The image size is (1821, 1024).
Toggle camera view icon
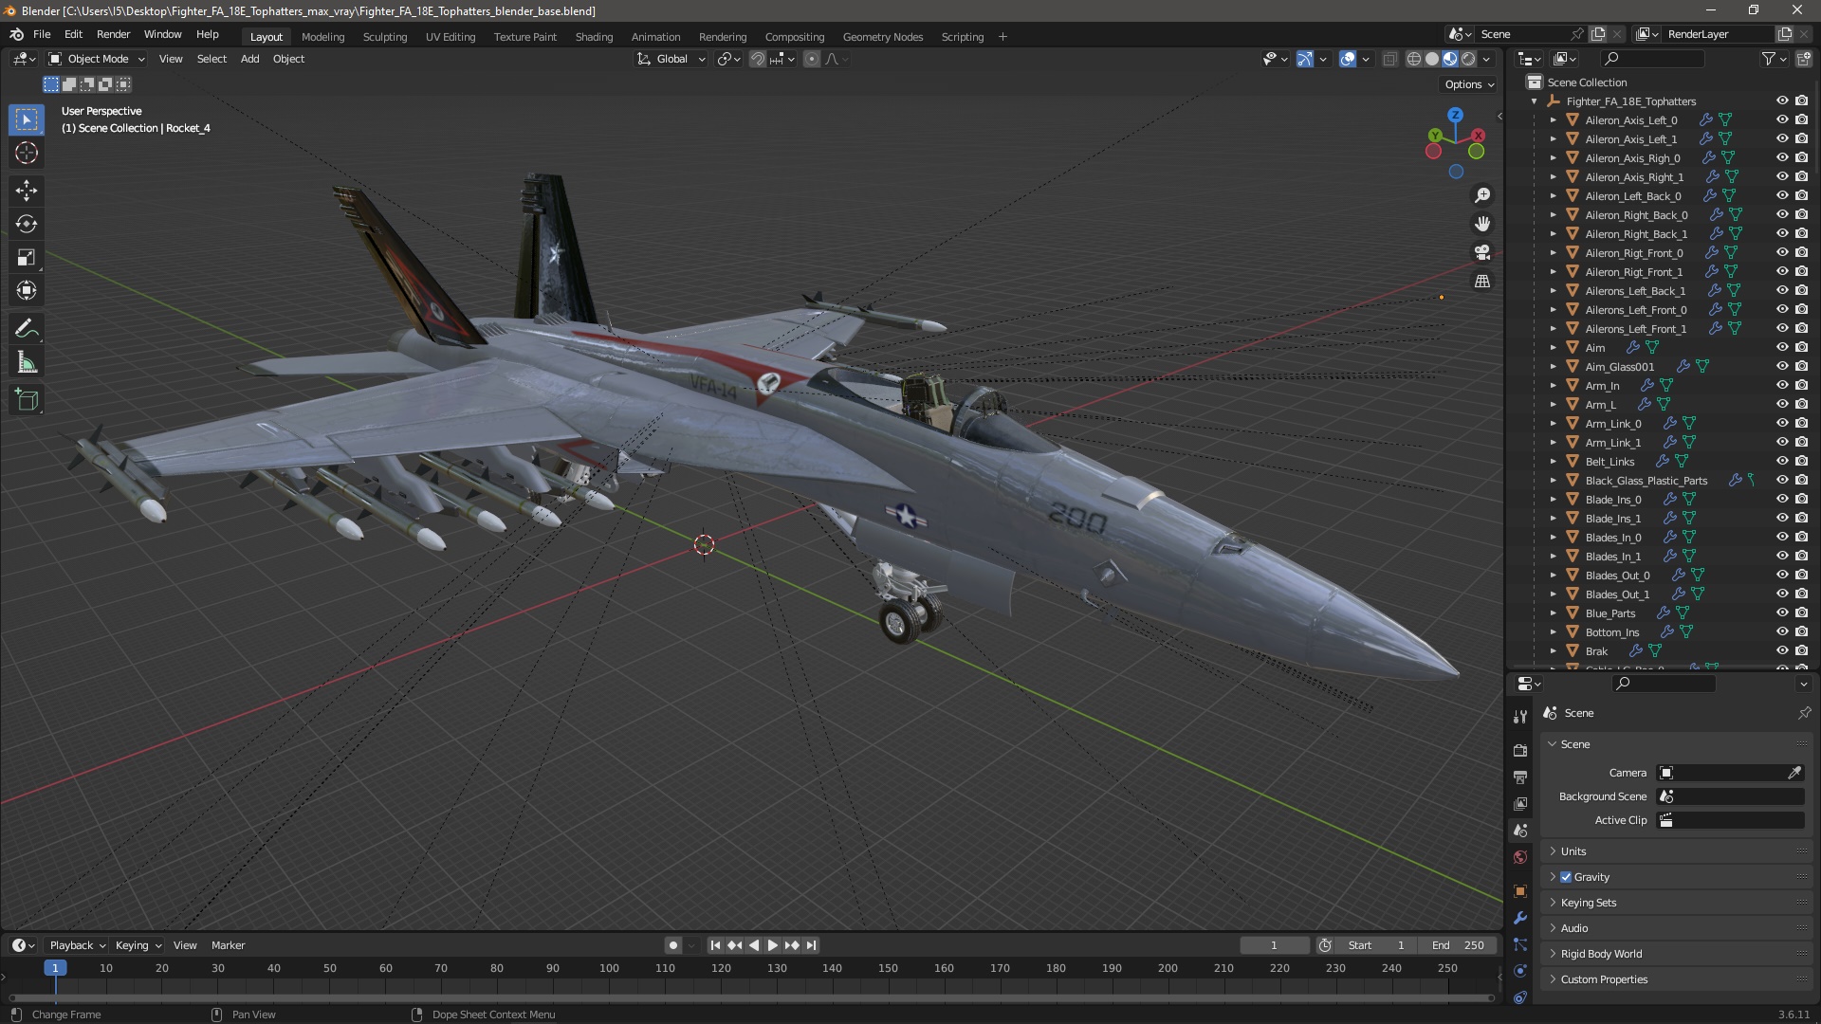click(x=1482, y=252)
